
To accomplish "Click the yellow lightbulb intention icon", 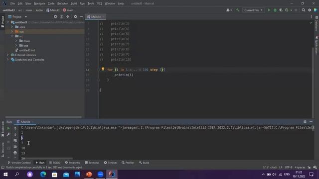I will click(x=103, y=69).
